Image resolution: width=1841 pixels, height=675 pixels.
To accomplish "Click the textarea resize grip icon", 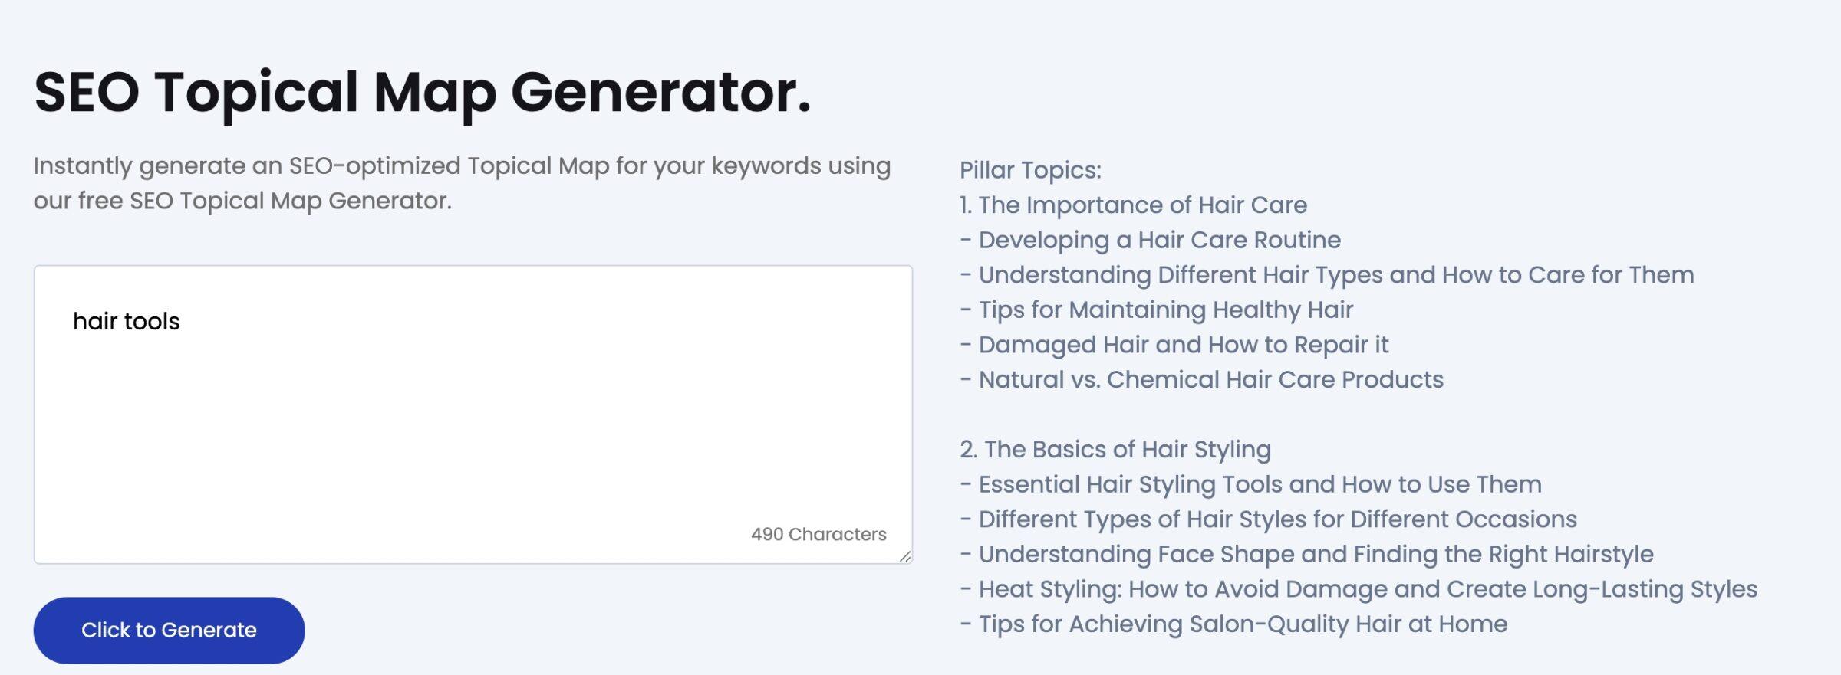I will (905, 556).
